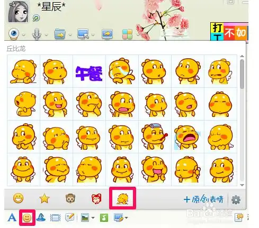Share the screen via the monitor arrow icon
Screen dimensions: 259x228
pyautogui.click(x=107, y=34)
